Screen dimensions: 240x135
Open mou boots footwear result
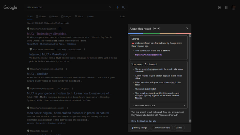[69, 113]
